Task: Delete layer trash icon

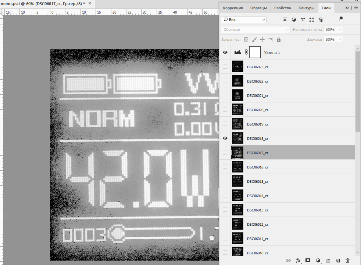Action: coord(348,260)
